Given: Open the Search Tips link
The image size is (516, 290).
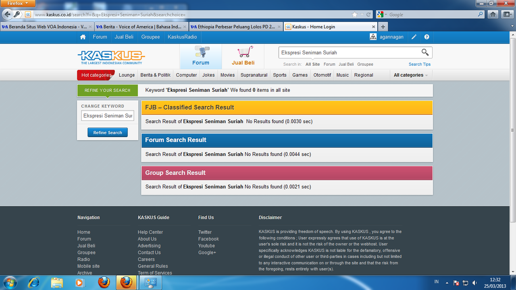Looking at the screenshot, I should pos(420,64).
